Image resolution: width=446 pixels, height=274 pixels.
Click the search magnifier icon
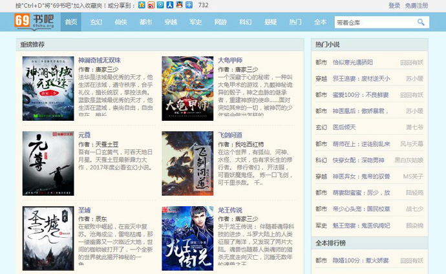click(x=421, y=22)
